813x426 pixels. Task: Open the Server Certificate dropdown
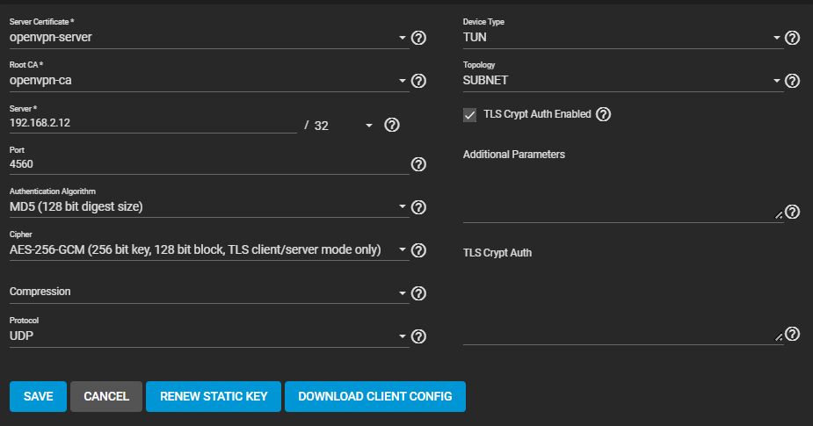[207, 38]
